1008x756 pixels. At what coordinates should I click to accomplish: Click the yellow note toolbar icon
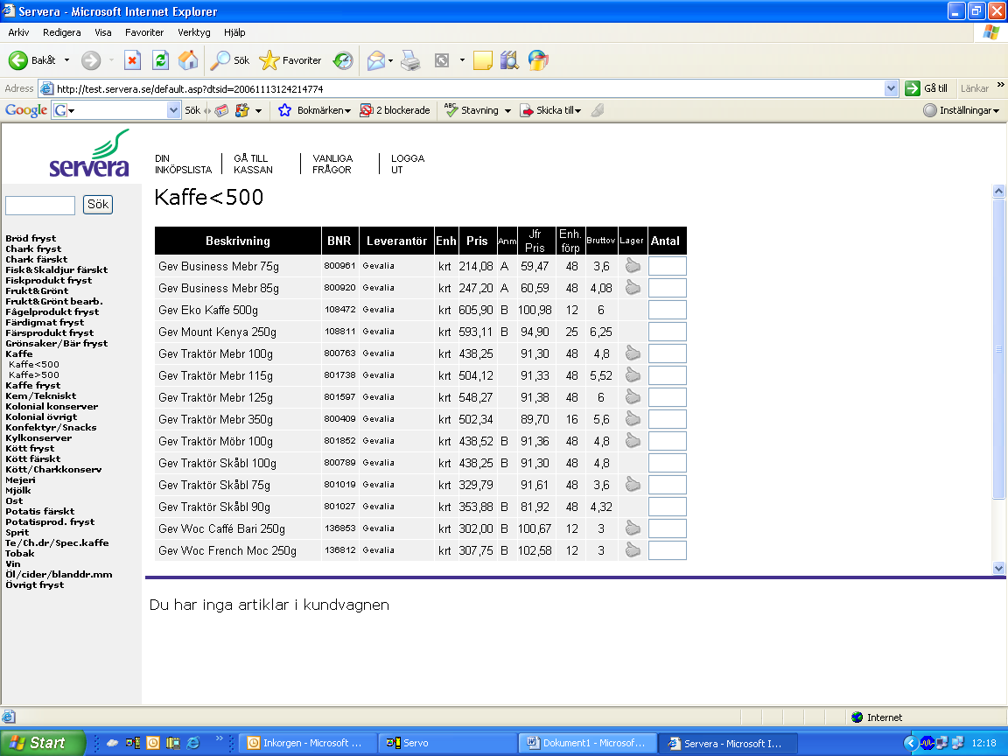pos(483,60)
